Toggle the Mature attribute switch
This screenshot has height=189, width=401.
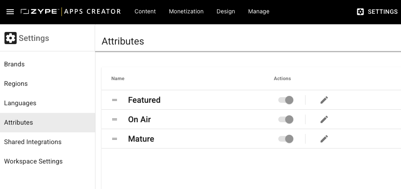point(286,139)
